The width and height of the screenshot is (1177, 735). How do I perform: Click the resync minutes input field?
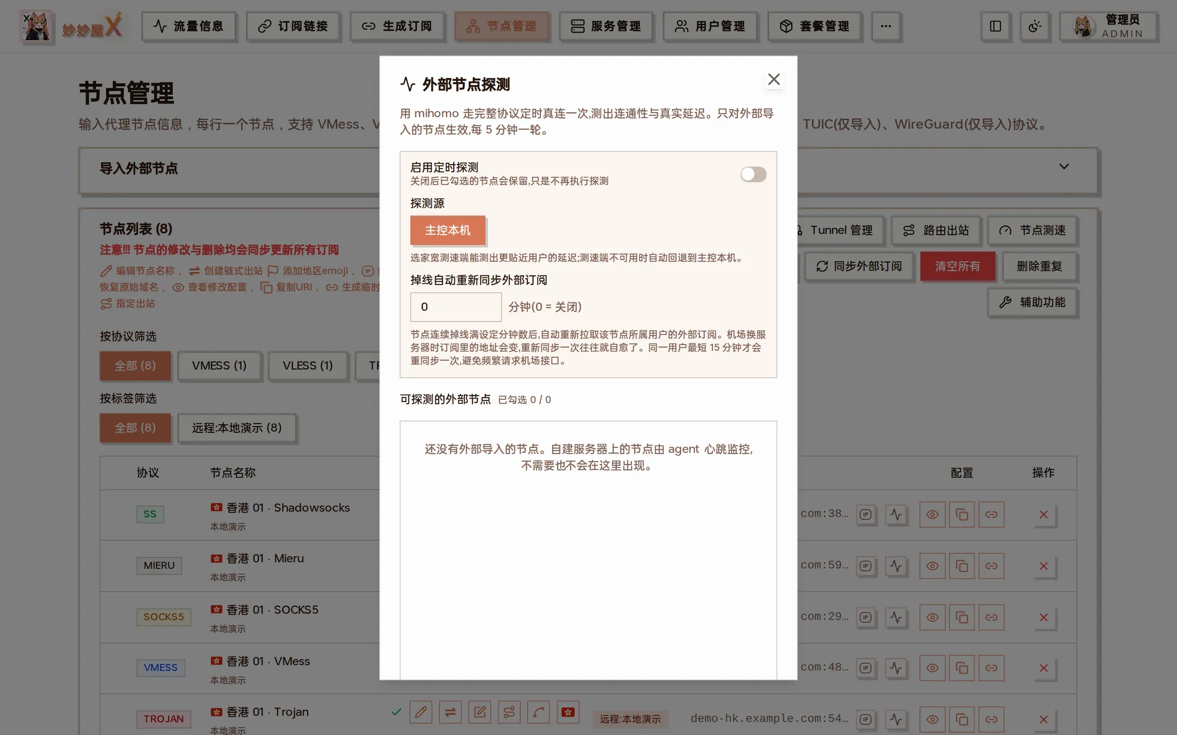click(x=456, y=307)
